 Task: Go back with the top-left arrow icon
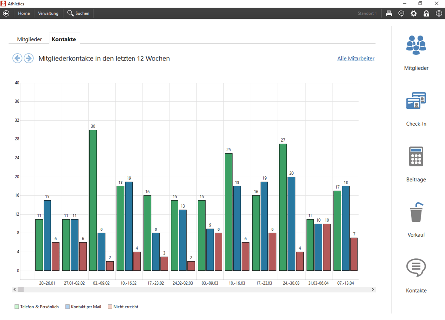[6, 13]
